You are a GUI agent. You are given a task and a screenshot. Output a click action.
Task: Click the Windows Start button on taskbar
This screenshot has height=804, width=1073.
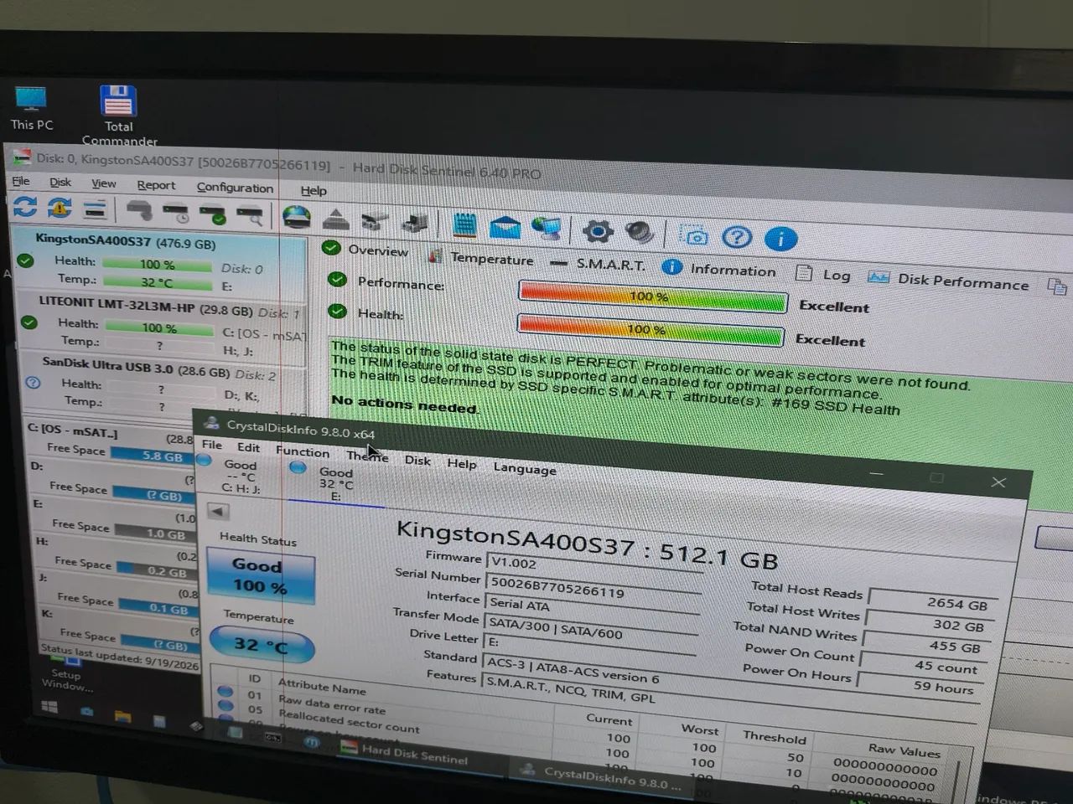[49, 709]
